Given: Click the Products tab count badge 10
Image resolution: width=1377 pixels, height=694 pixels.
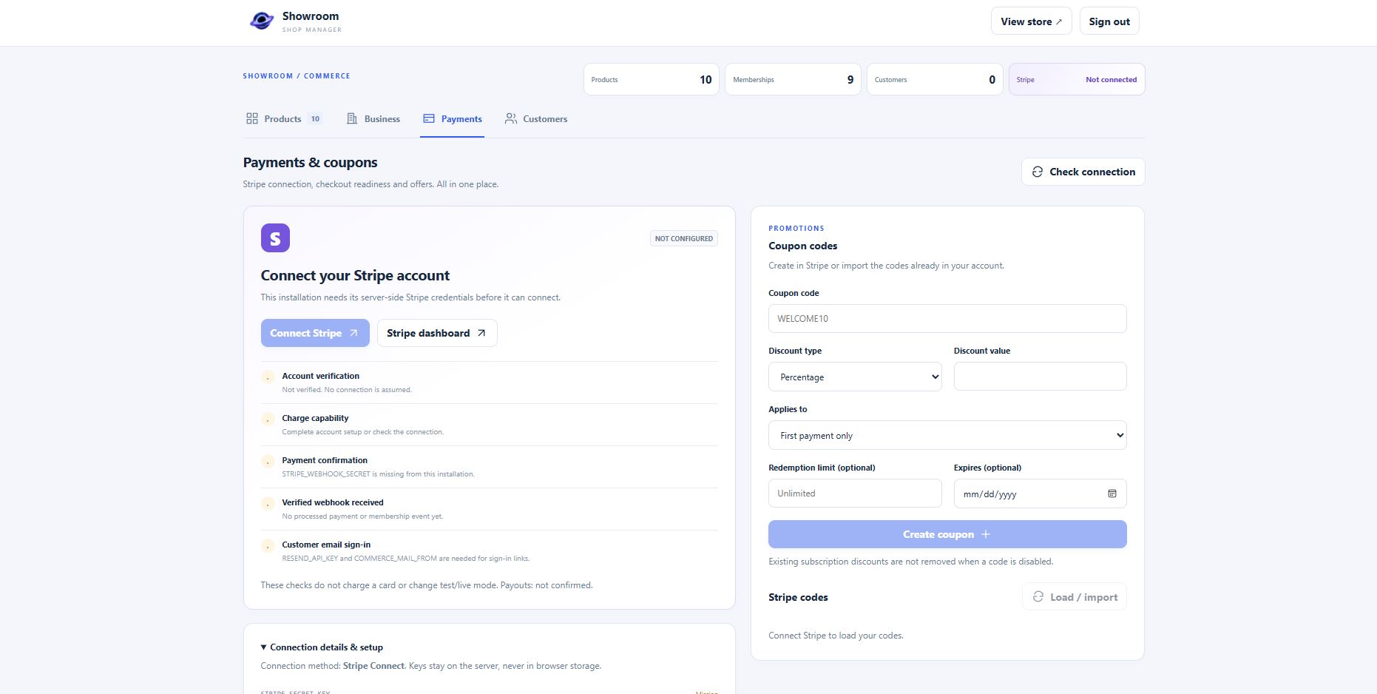Looking at the screenshot, I should coord(315,118).
